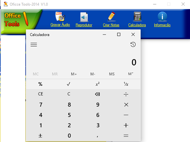Store value with MS button

pos(112,74)
